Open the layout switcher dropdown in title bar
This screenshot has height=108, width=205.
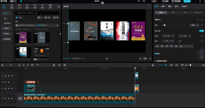point(145,1)
